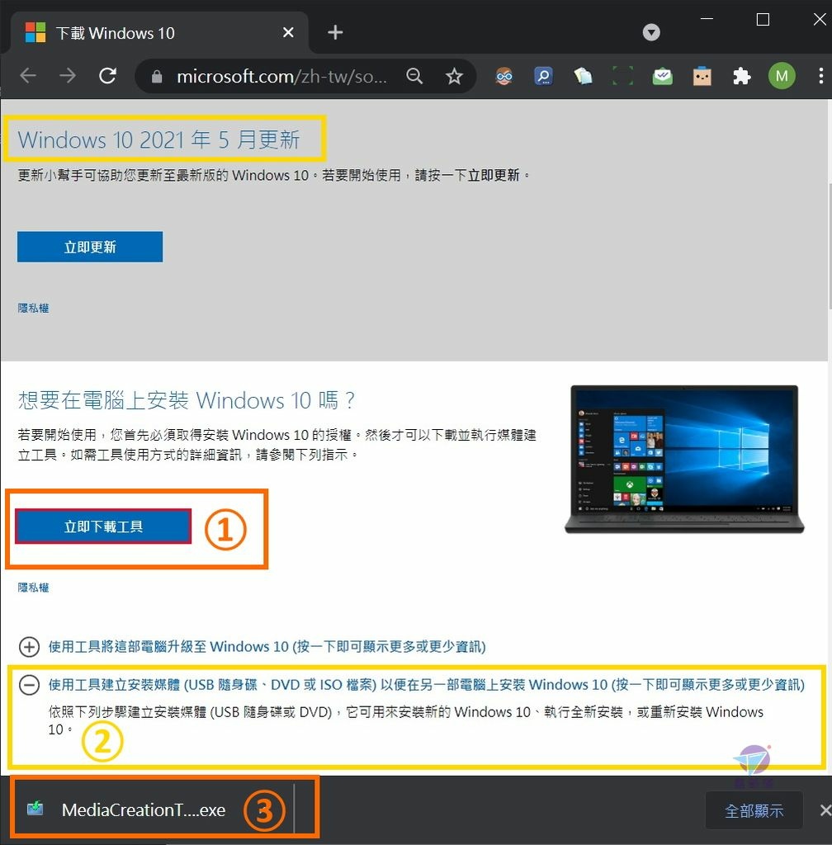Click the 立即下載工具 button
Image resolution: width=832 pixels, height=845 pixels.
tap(103, 526)
